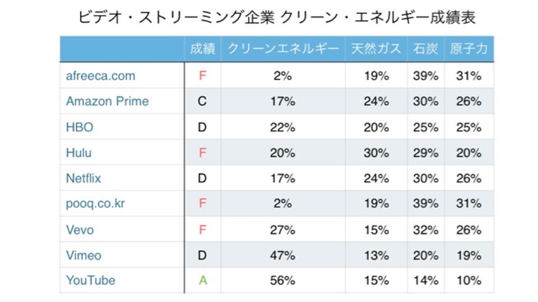This screenshot has width=538, height=302.
Task: Open the Amazon Prime link
Action: 107,101
